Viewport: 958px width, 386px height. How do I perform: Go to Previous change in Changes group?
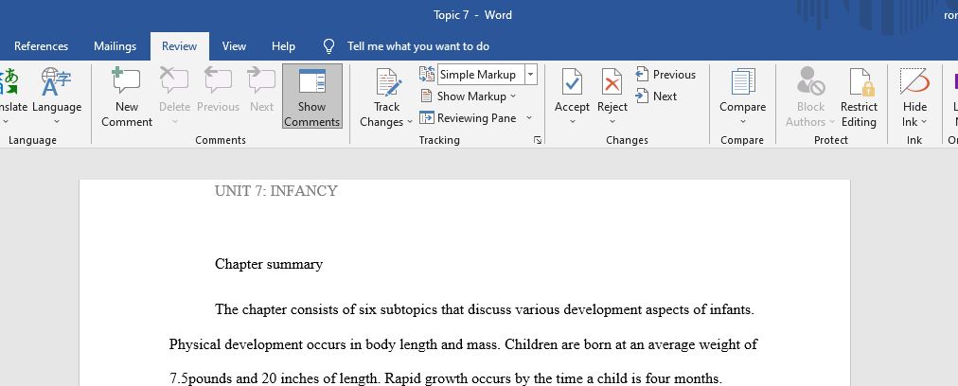click(x=665, y=75)
